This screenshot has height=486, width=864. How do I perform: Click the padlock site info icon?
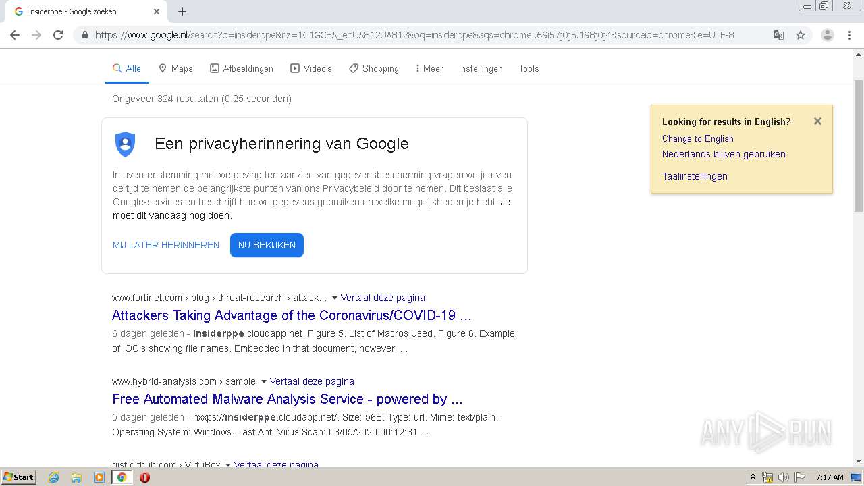84,35
